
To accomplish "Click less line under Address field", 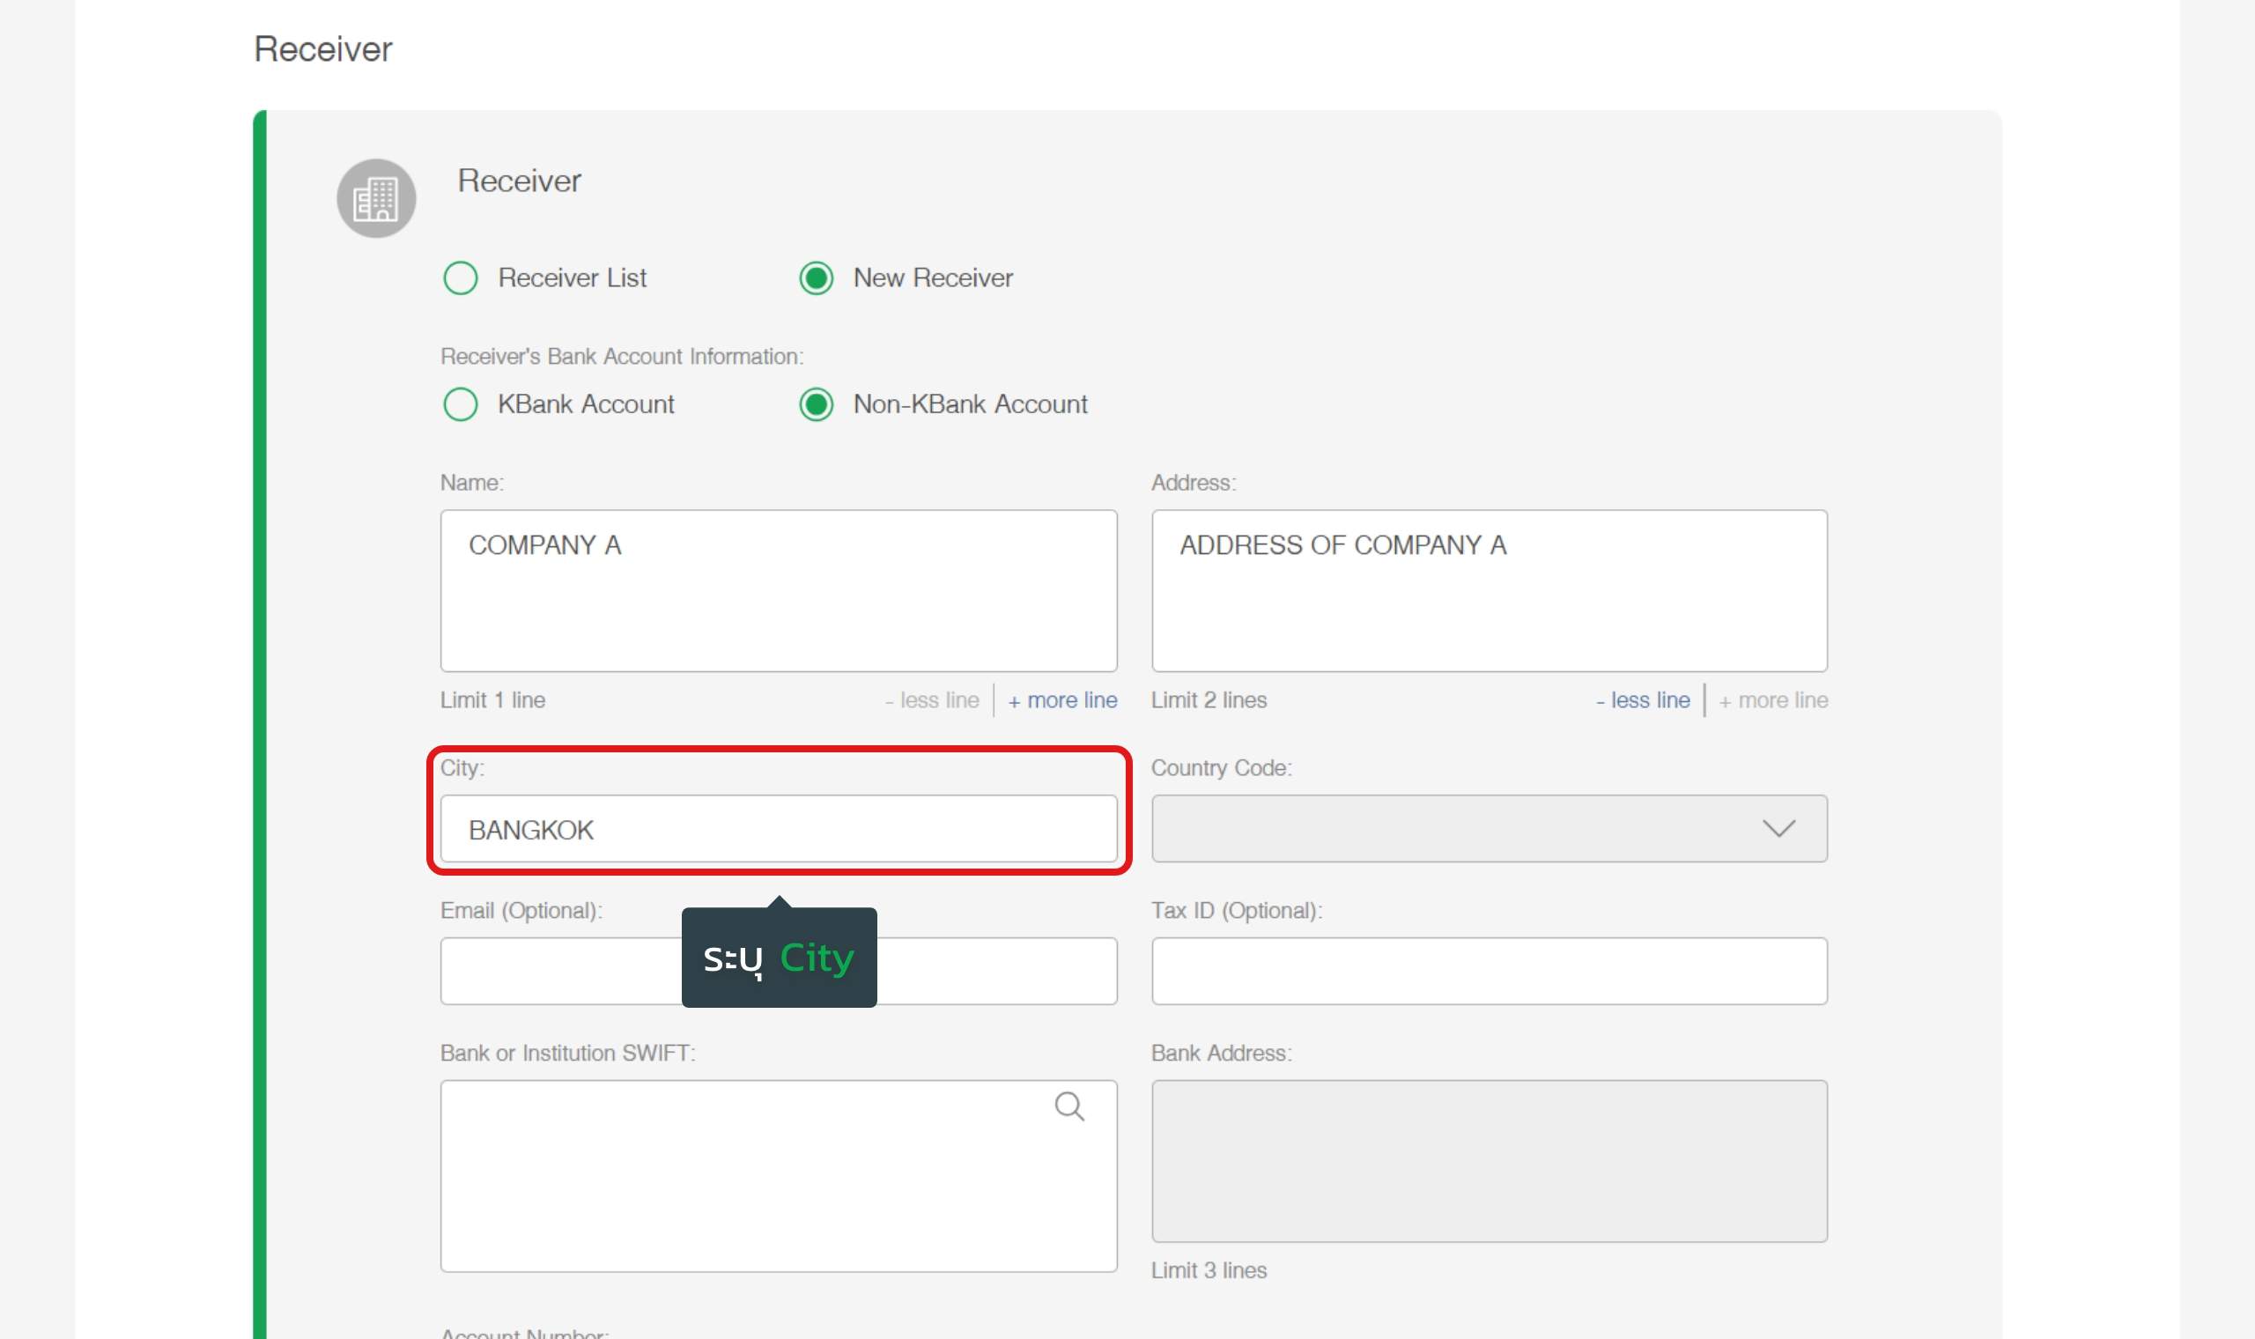I will (1643, 700).
